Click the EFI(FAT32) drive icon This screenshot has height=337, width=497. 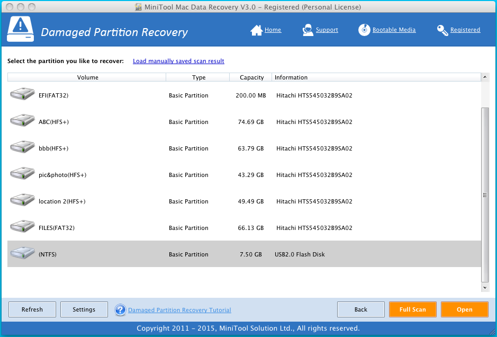[x=22, y=94]
